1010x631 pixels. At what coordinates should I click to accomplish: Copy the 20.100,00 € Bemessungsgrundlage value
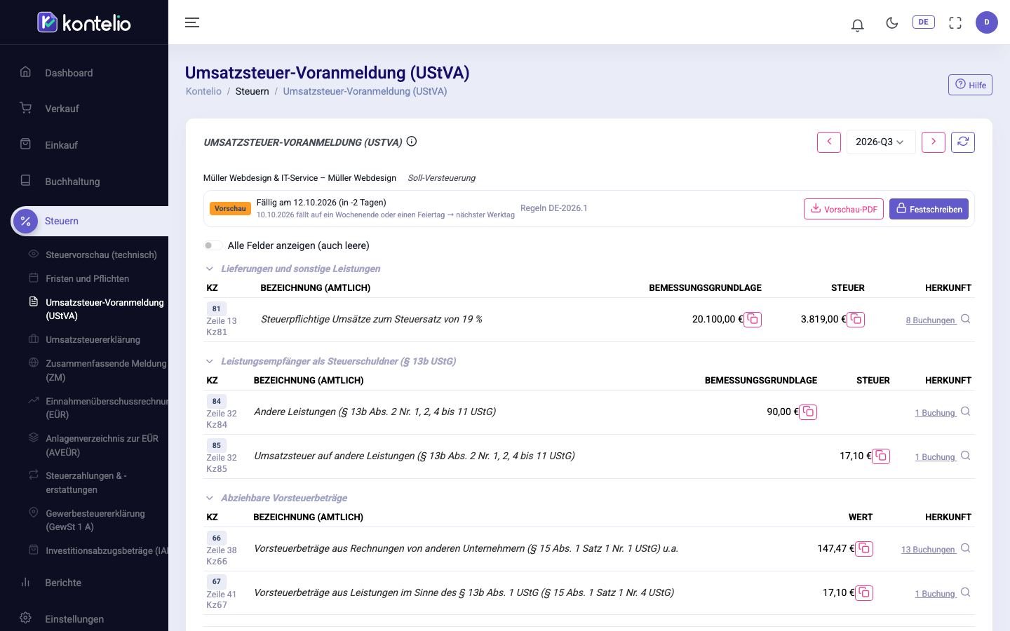tap(753, 320)
